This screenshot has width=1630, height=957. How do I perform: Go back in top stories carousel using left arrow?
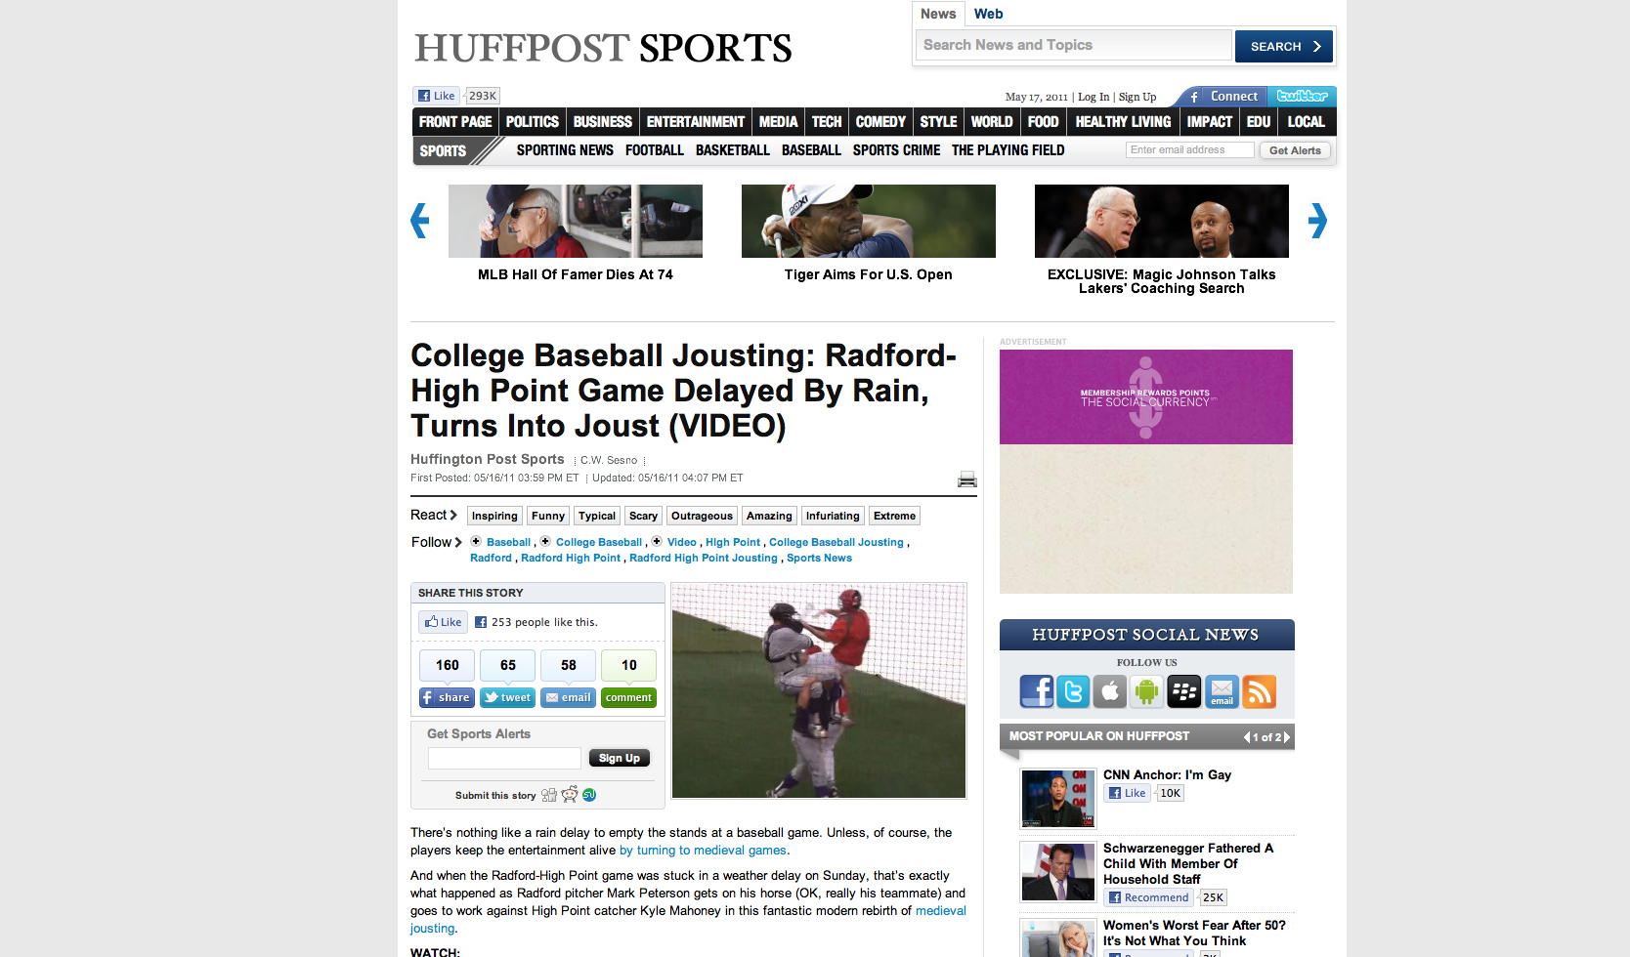coord(420,221)
